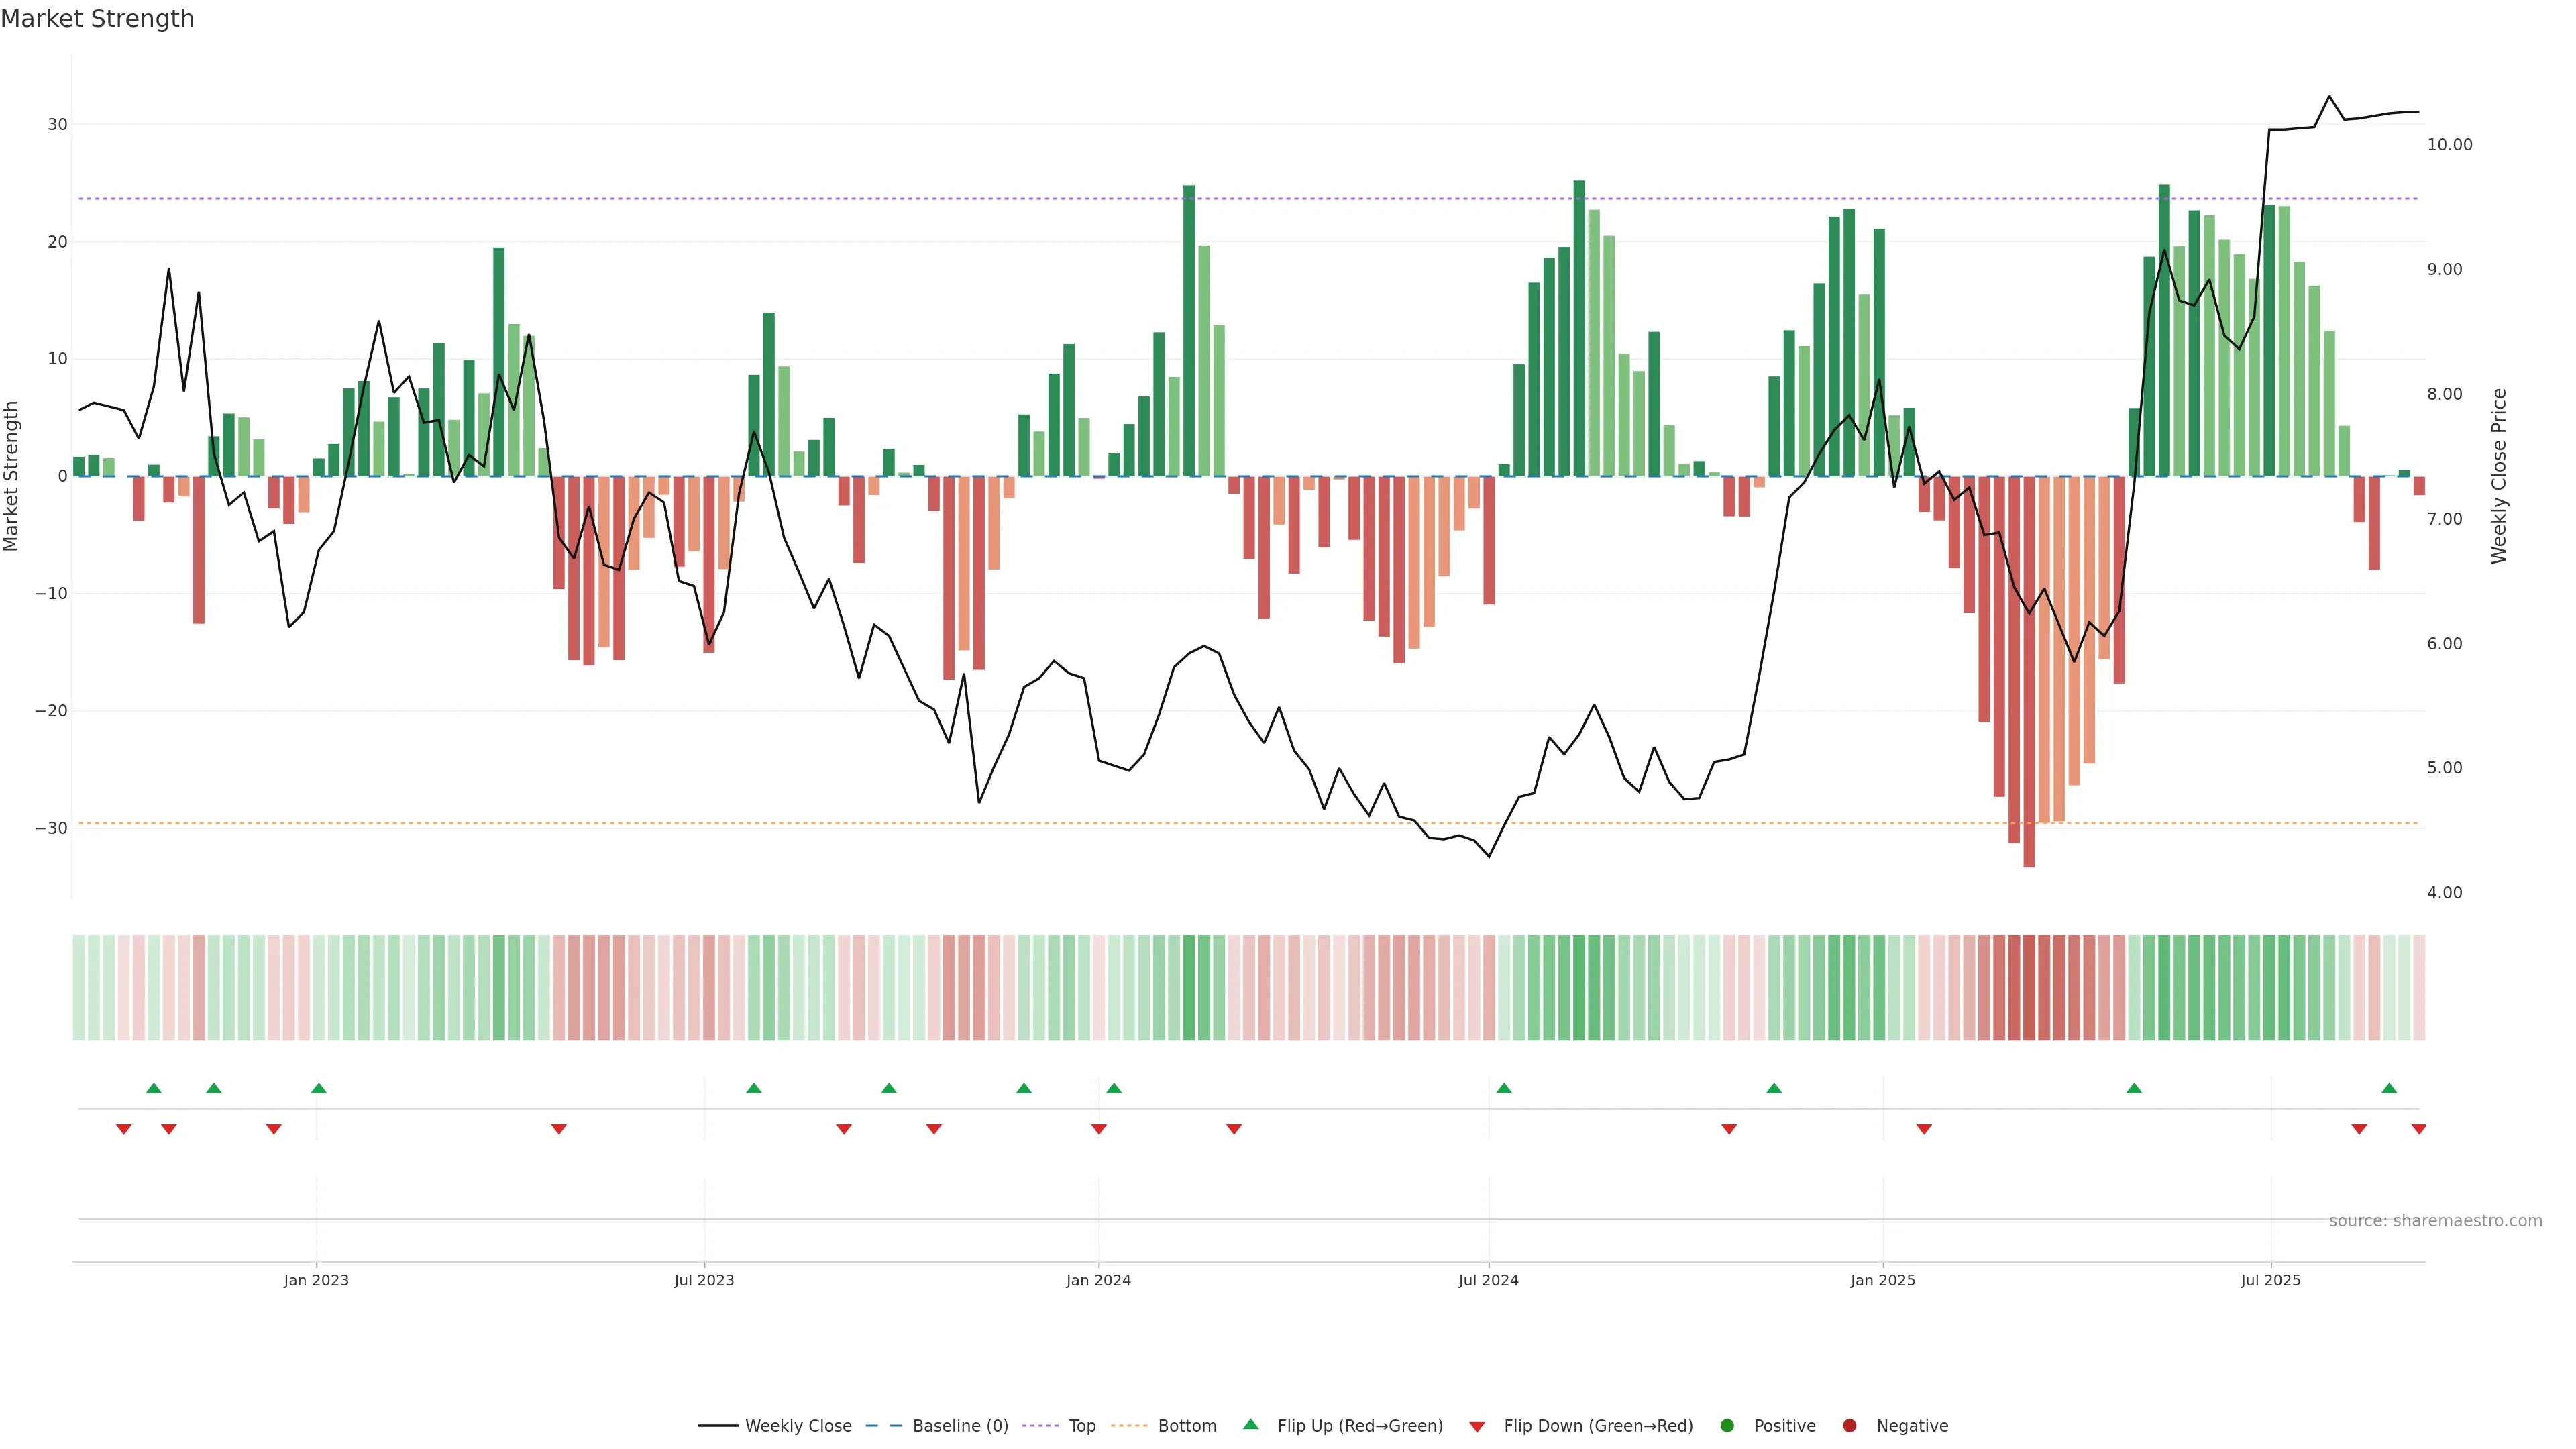Viewport: 2576px width, 1449px height.
Task: Click the leftmost green flip-up triangle marker
Action: [154, 1088]
